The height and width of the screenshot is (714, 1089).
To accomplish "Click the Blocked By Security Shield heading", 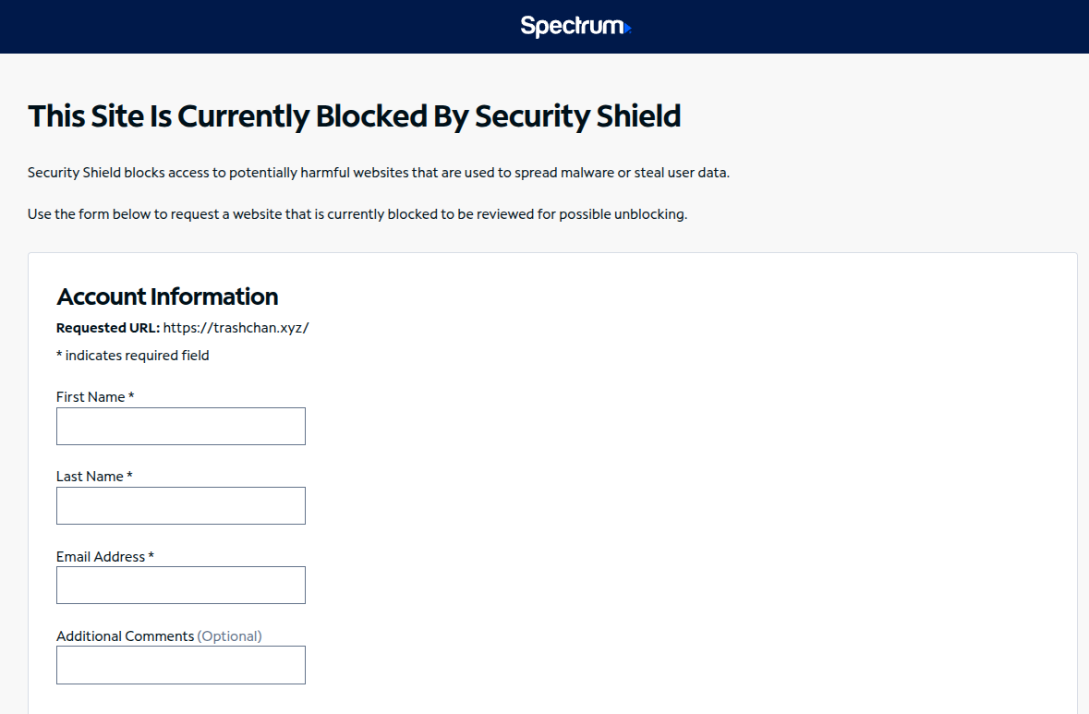I will pos(354,116).
